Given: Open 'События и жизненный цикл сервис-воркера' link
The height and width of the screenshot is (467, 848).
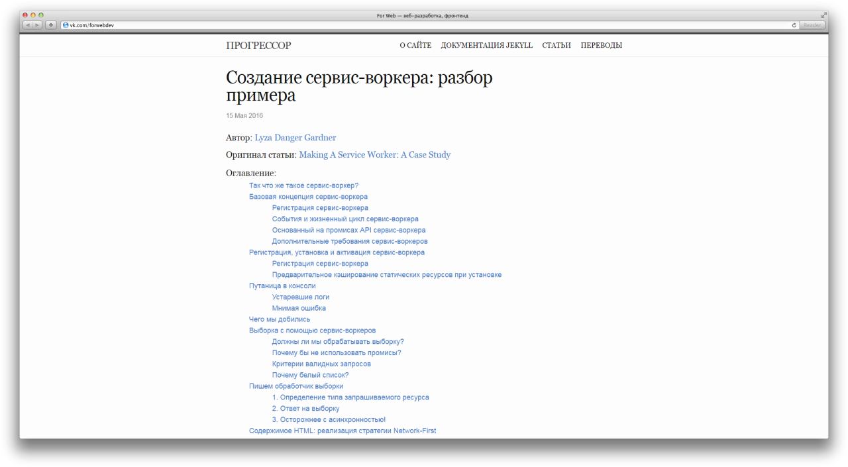Looking at the screenshot, I should 345,219.
